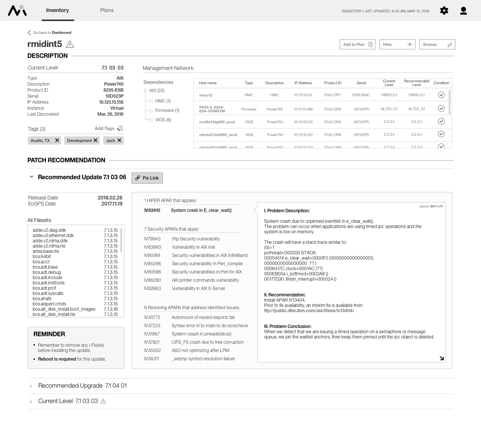Select resolving APAR IV30772
481x432 pixels.
[189, 317]
